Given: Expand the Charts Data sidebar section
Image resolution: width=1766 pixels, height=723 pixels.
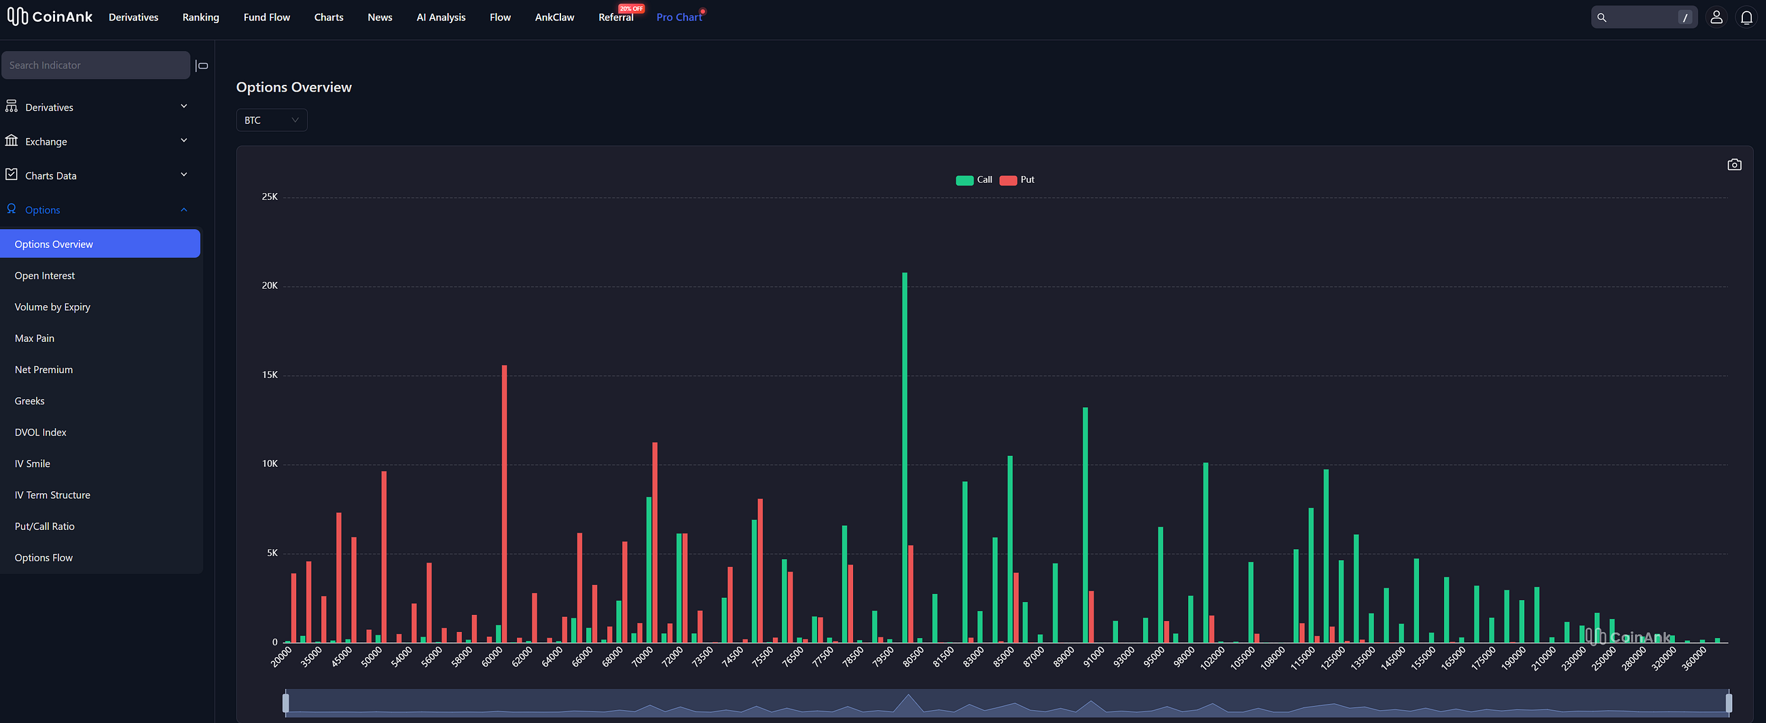Looking at the screenshot, I should (x=183, y=175).
